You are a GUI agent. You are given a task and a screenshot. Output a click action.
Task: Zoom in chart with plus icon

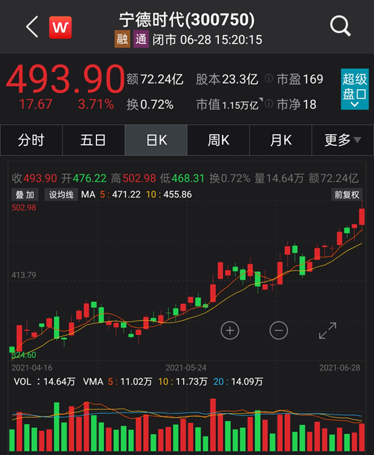click(x=230, y=330)
